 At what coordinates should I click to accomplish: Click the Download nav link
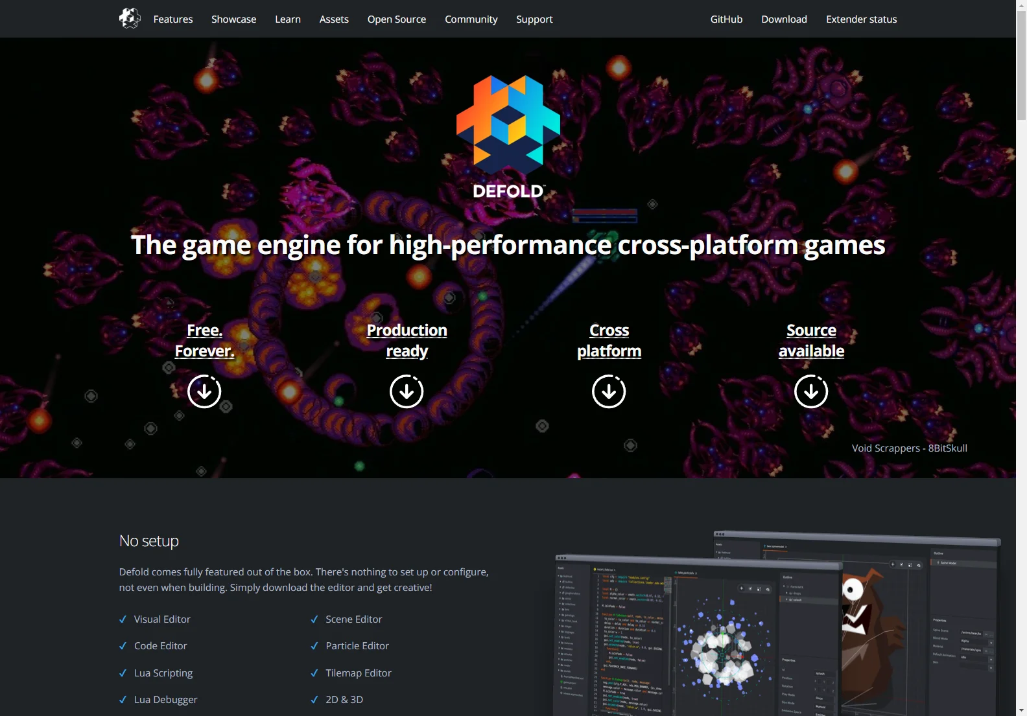click(784, 19)
